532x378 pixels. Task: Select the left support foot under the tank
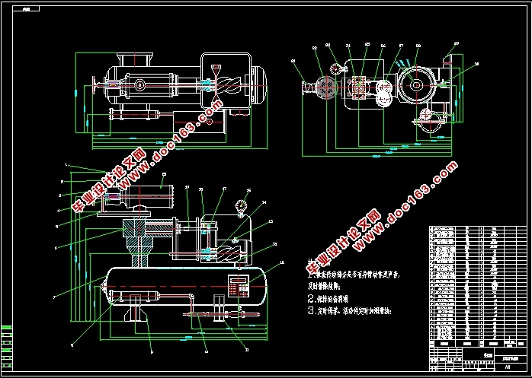click(x=136, y=313)
